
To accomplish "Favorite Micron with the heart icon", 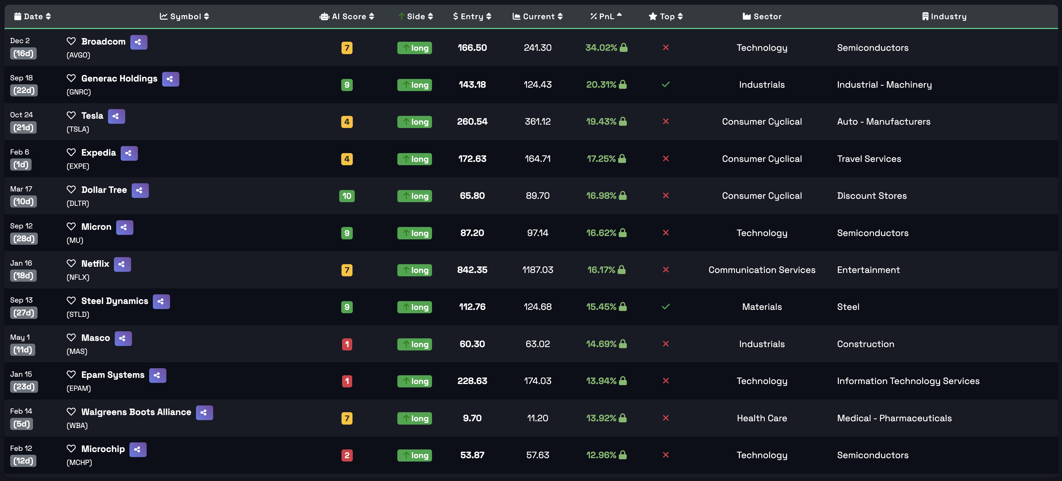I will point(71,227).
